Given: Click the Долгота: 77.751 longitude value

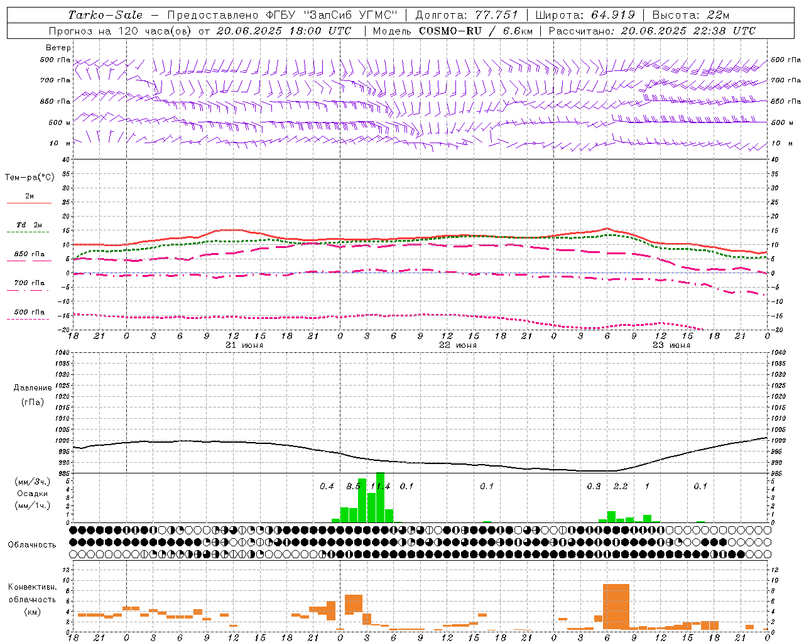Looking at the screenshot, I should pos(467,15).
